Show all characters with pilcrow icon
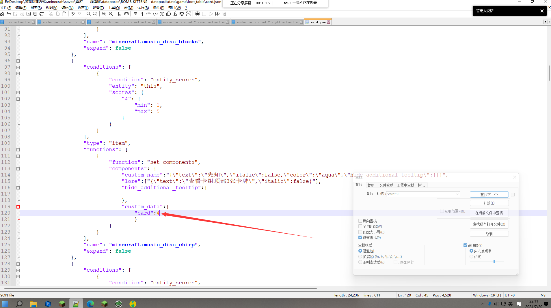This screenshot has height=308, width=551. [x=142, y=14]
